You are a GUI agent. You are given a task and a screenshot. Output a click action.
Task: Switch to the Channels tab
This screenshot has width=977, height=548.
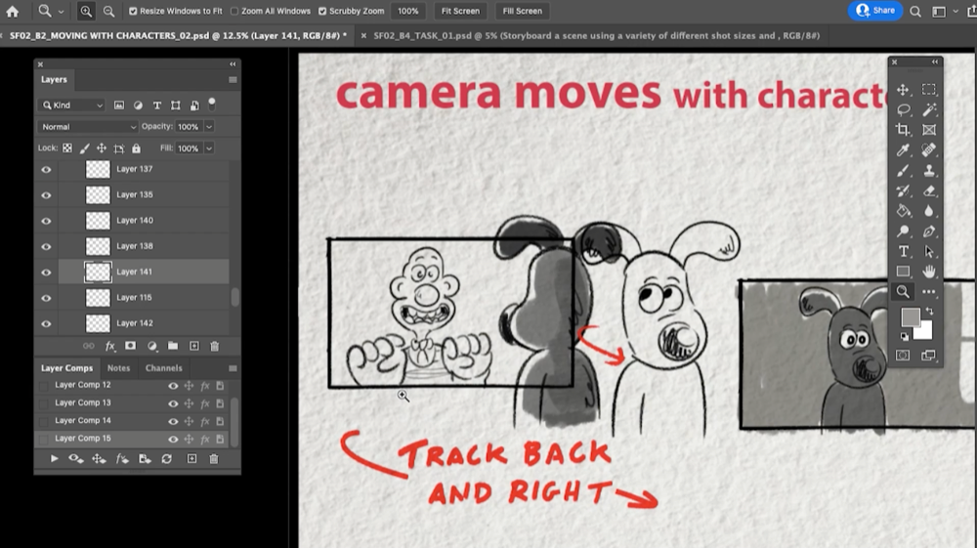(x=163, y=368)
